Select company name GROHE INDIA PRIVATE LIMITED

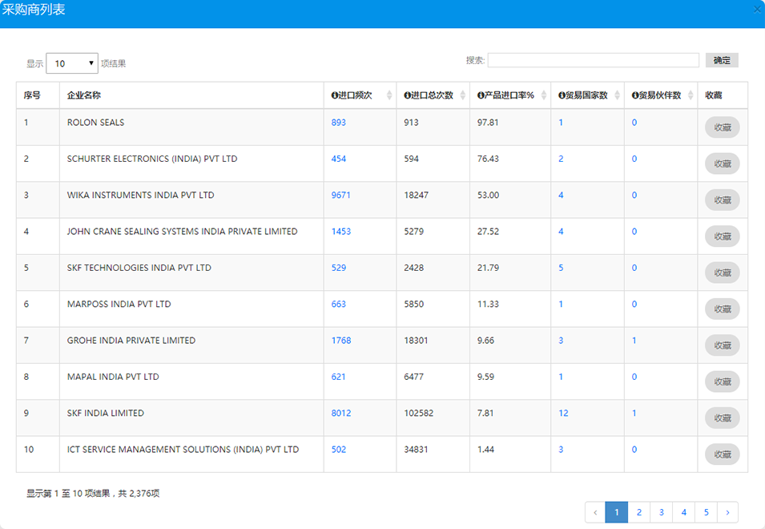click(131, 341)
